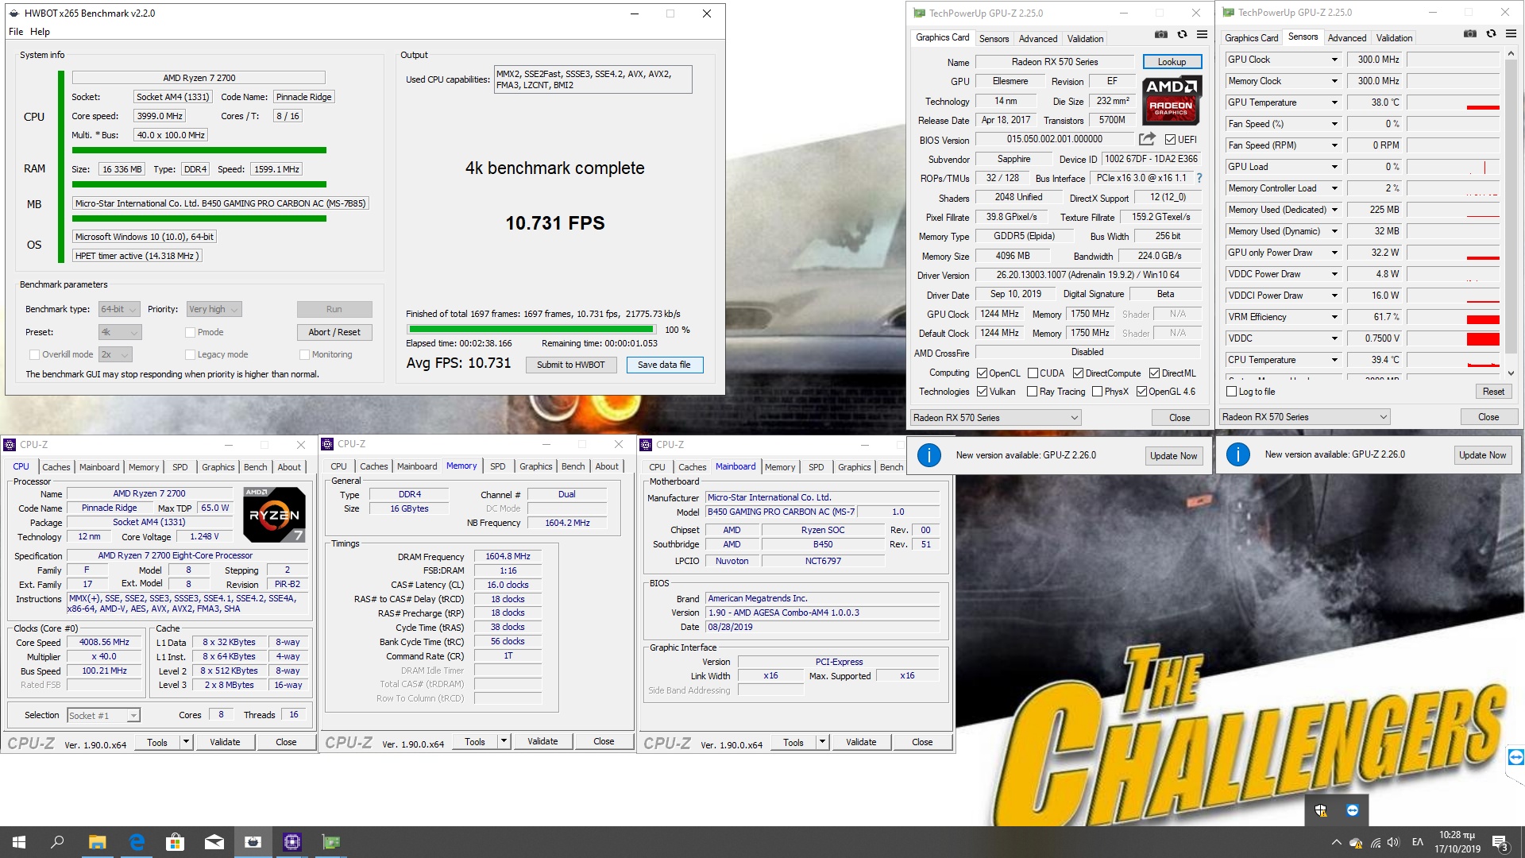Open taskbar search magnifier
The image size is (1525, 858).
(x=57, y=842)
